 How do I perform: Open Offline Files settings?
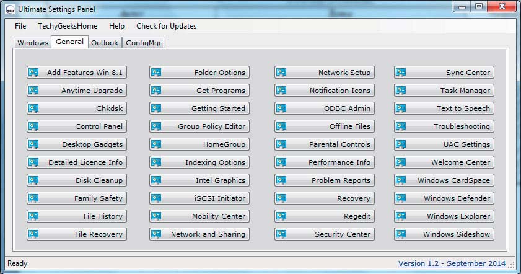click(x=325, y=126)
